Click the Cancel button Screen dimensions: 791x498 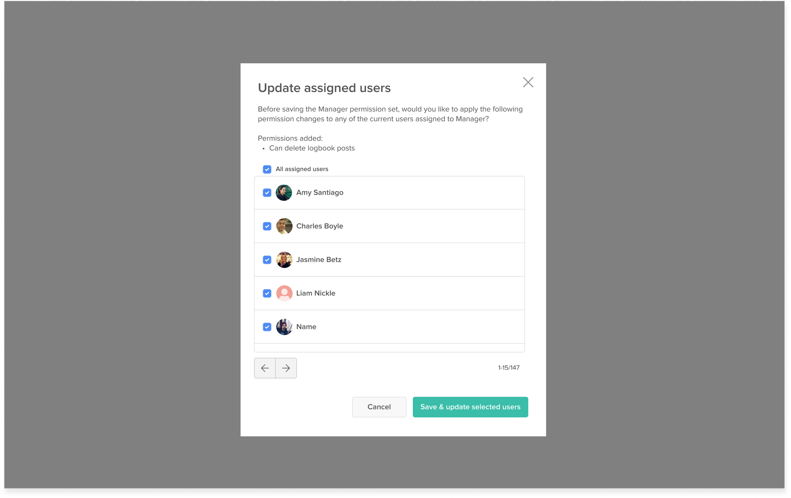[379, 407]
